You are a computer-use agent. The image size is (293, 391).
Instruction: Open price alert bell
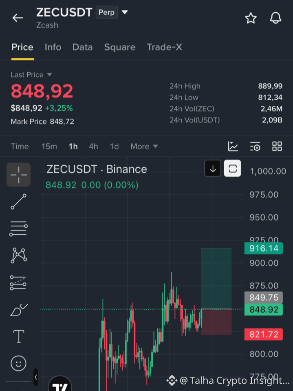tap(275, 18)
